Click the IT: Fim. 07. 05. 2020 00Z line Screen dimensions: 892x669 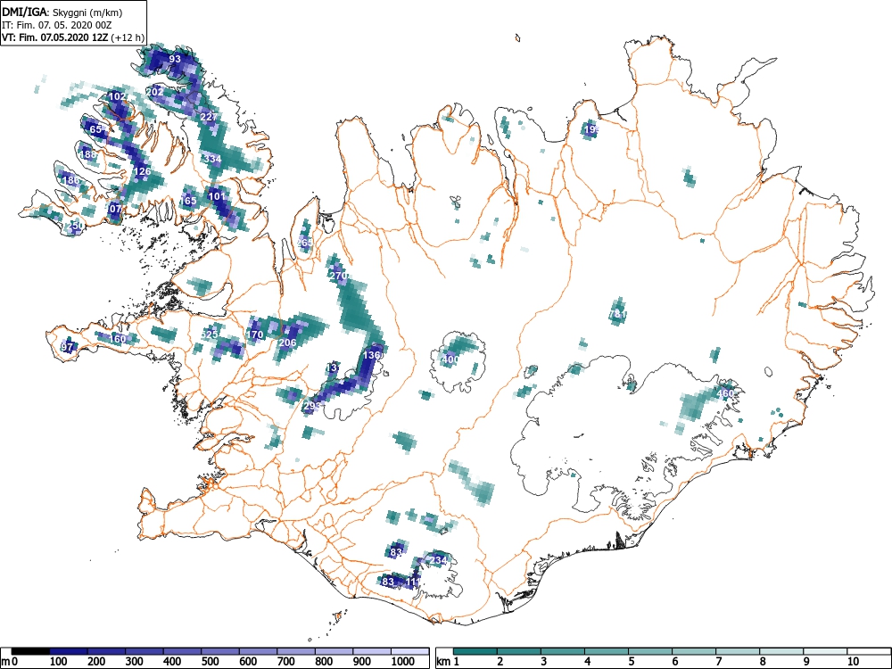tap(58, 25)
